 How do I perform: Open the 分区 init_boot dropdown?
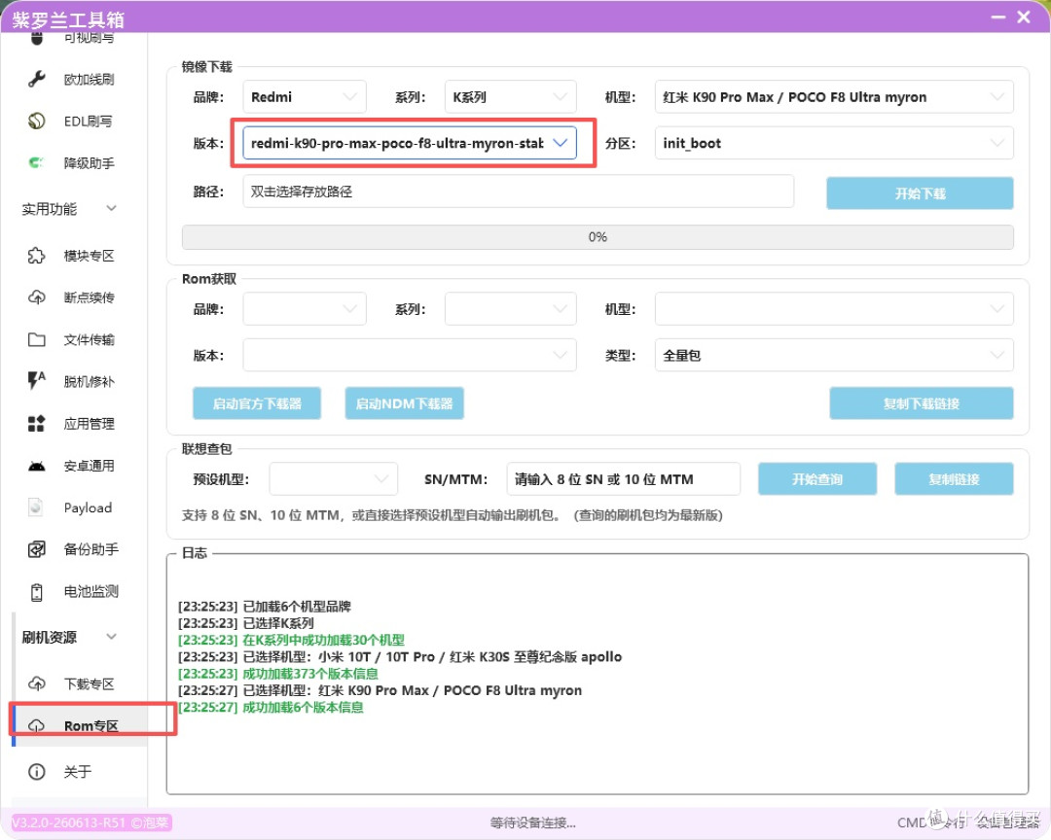pyautogui.click(x=834, y=143)
